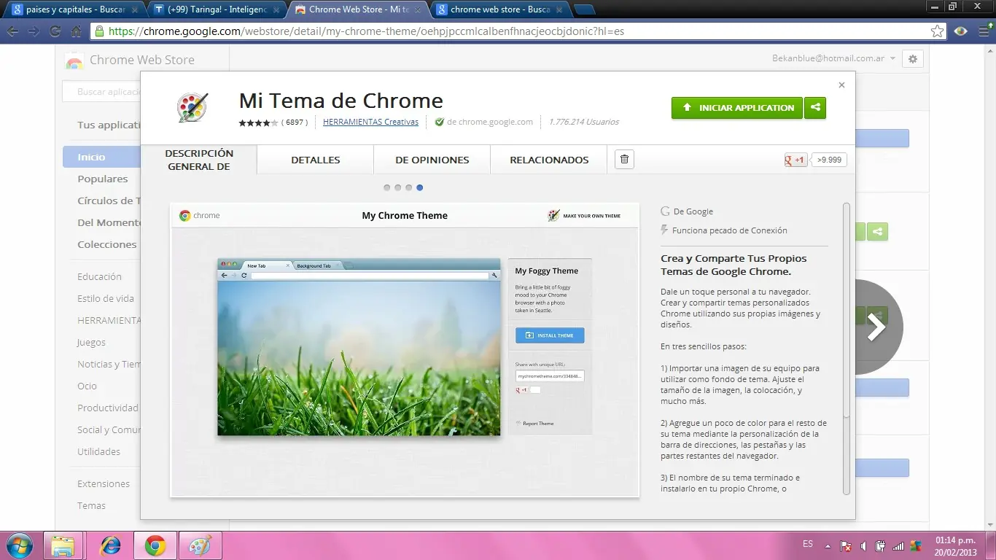Expand the account email dropdown arrow

pos(893,59)
